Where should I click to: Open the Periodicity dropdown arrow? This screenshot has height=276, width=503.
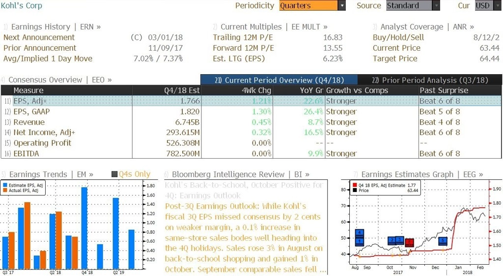(x=342, y=5)
